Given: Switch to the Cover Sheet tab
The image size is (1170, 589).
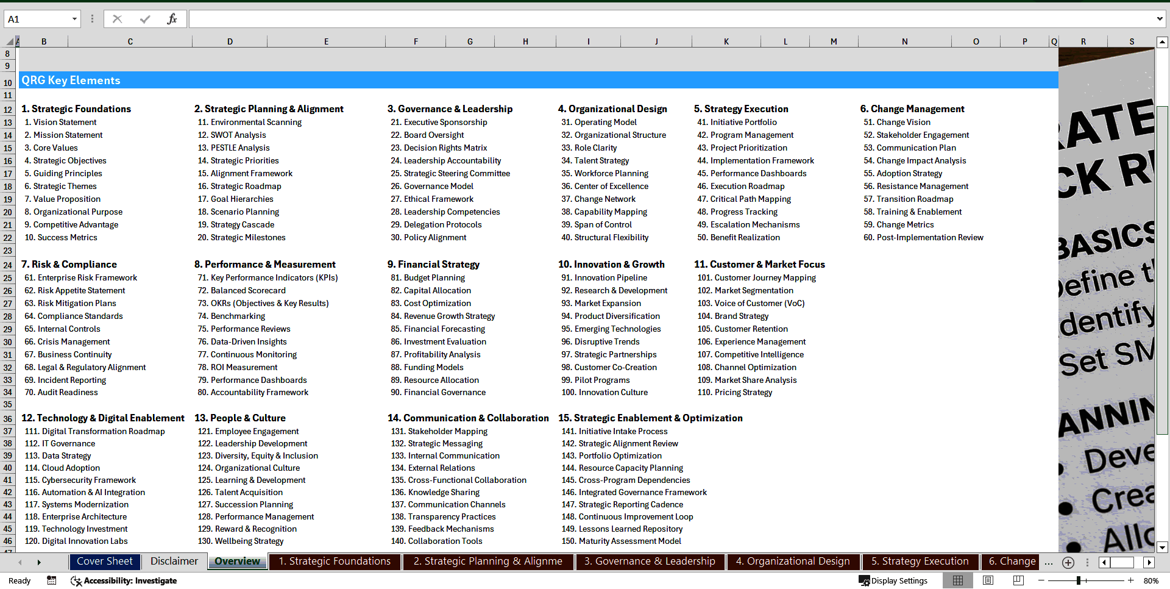Looking at the screenshot, I should (105, 562).
